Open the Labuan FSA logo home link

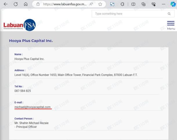pyautogui.click(x=20, y=25)
